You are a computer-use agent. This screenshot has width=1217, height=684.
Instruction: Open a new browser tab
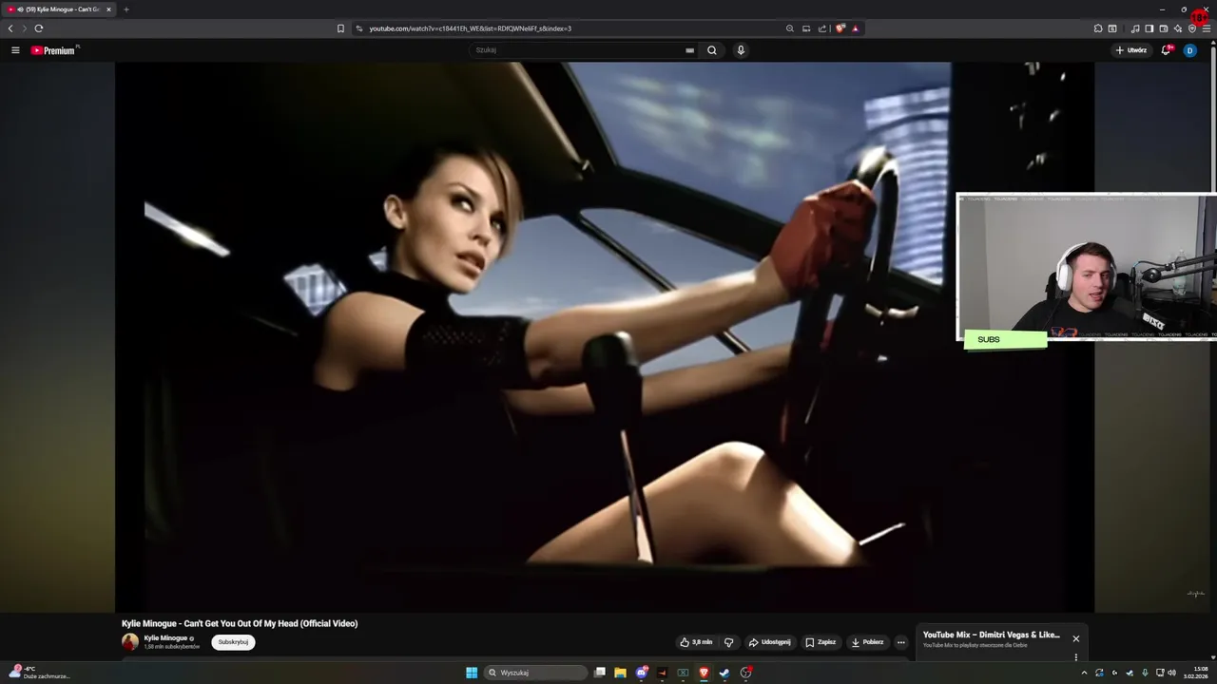[x=126, y=9]
